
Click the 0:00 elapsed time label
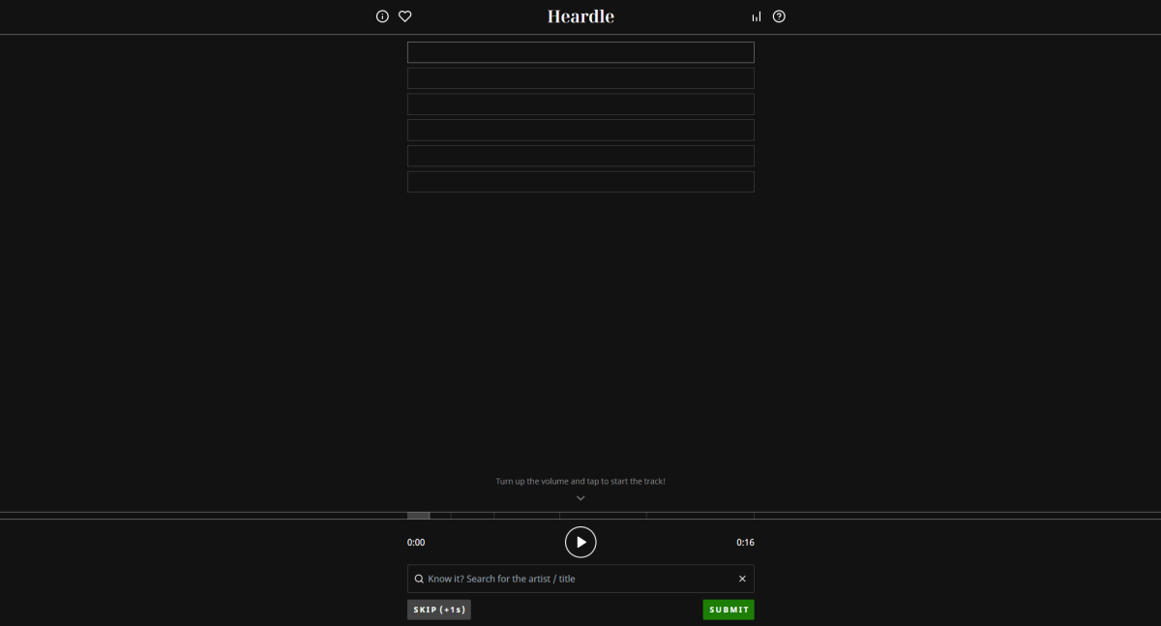416,543
